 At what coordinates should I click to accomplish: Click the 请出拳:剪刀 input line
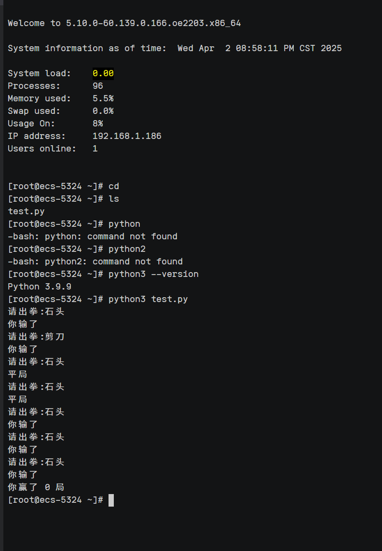[36, 337]
